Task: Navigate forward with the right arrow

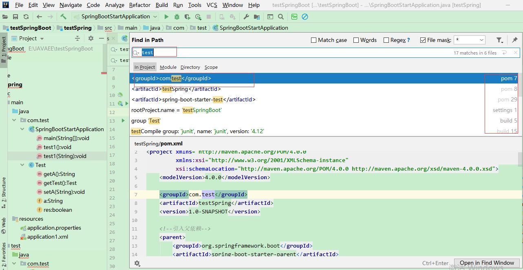Action: [x=50, y=17]
